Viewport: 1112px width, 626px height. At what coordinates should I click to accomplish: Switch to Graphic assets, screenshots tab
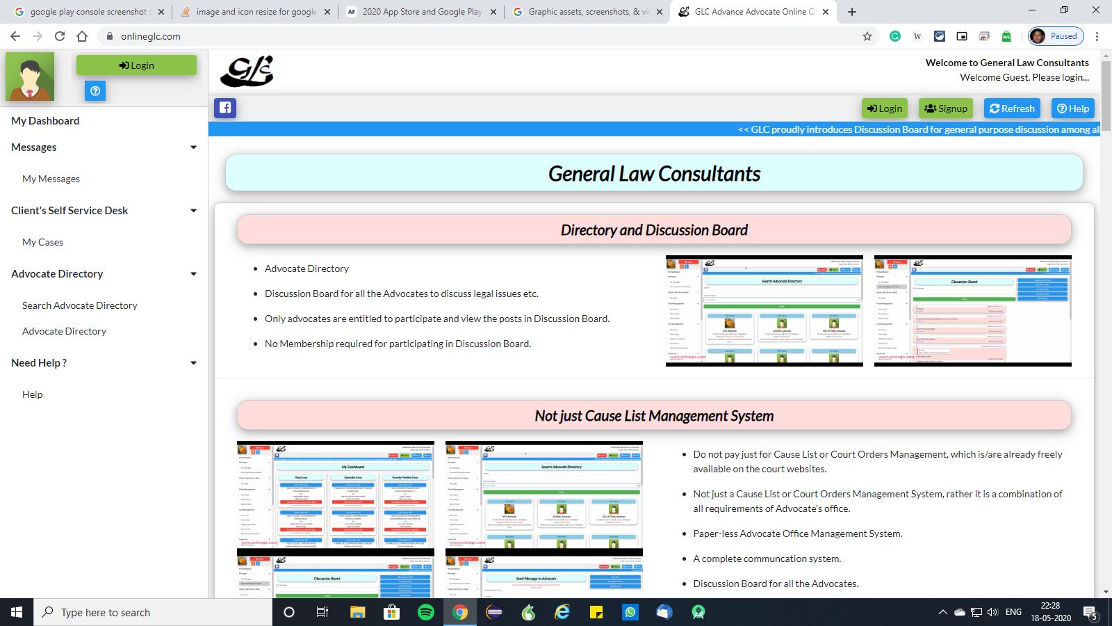coord(587,12)
